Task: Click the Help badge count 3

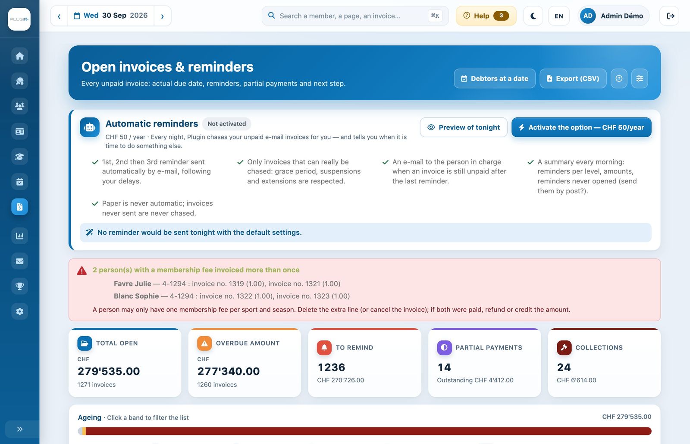Action: (501, 16)
